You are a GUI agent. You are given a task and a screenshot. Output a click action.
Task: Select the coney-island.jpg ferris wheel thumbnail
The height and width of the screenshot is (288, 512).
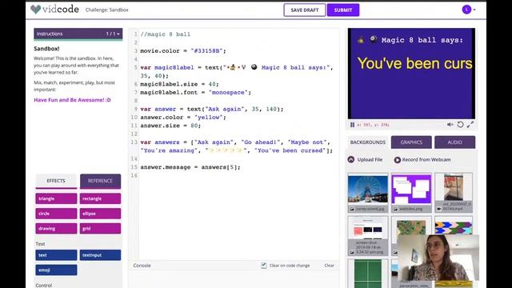point(368,193)
